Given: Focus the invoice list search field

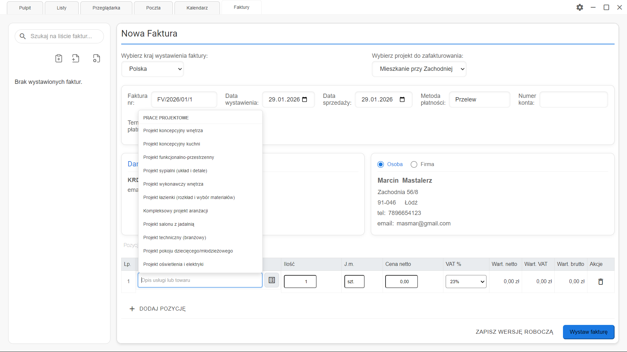Looking at the screenshot, I should click(61, 36).
